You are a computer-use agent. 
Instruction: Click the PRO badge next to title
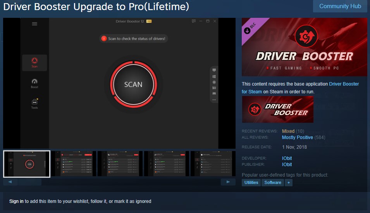[149, 21]
